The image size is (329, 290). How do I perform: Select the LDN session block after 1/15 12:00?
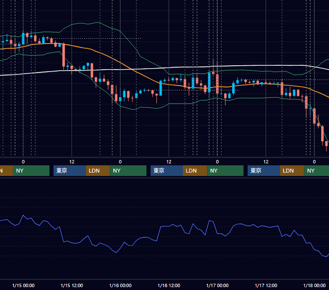(x=98, y=171)
